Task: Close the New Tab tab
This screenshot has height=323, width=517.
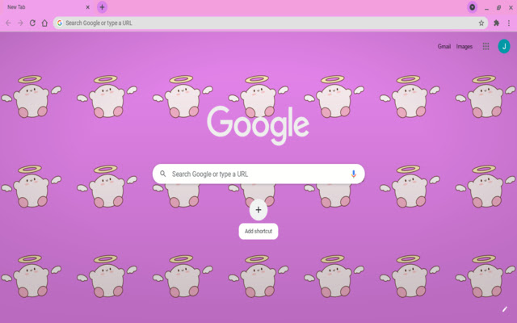Action: click(88, 7)
